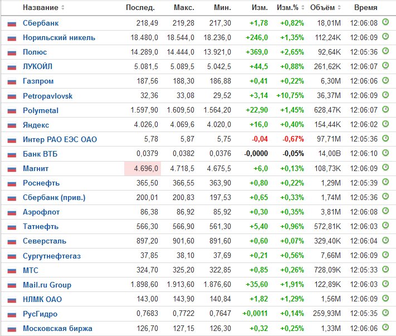The width and height of the screenshot is (396, 336).
Task: Click the Russian flag icon beside МТС
Action: pos(12,271)
